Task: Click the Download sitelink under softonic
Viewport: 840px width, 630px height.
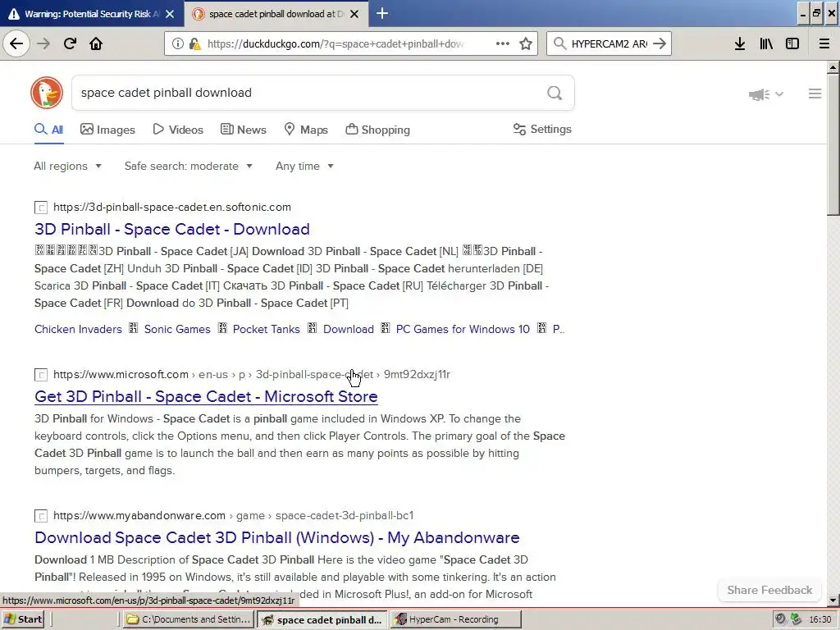Action: (348, 329)
